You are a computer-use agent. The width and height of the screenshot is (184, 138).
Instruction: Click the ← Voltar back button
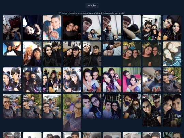click(92, 5)
